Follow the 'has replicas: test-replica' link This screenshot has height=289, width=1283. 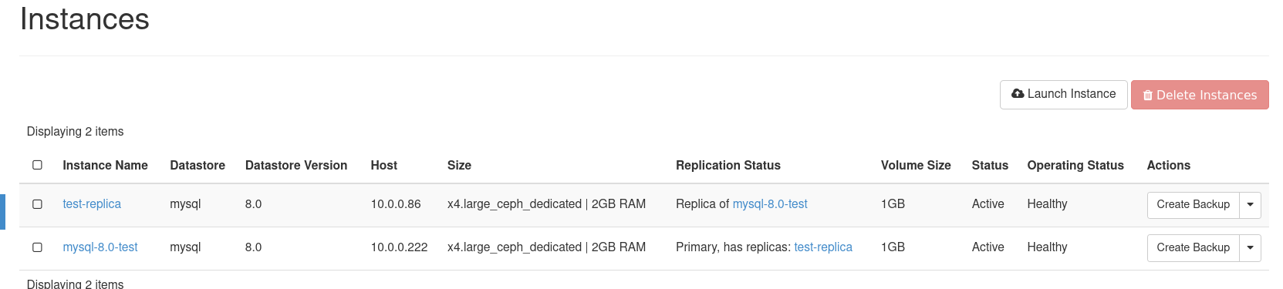tap(823, 247)
